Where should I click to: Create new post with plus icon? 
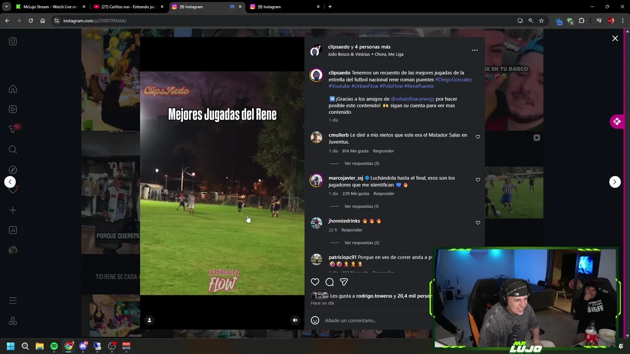pos(13,210)
